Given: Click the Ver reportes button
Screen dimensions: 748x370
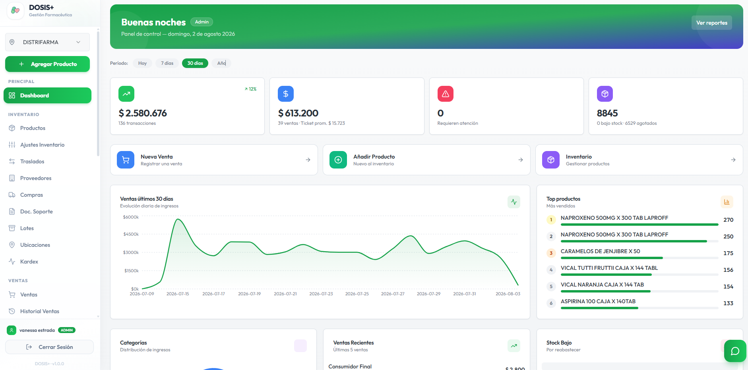Looking at the screenshot, I should click(x=711, y=23).
